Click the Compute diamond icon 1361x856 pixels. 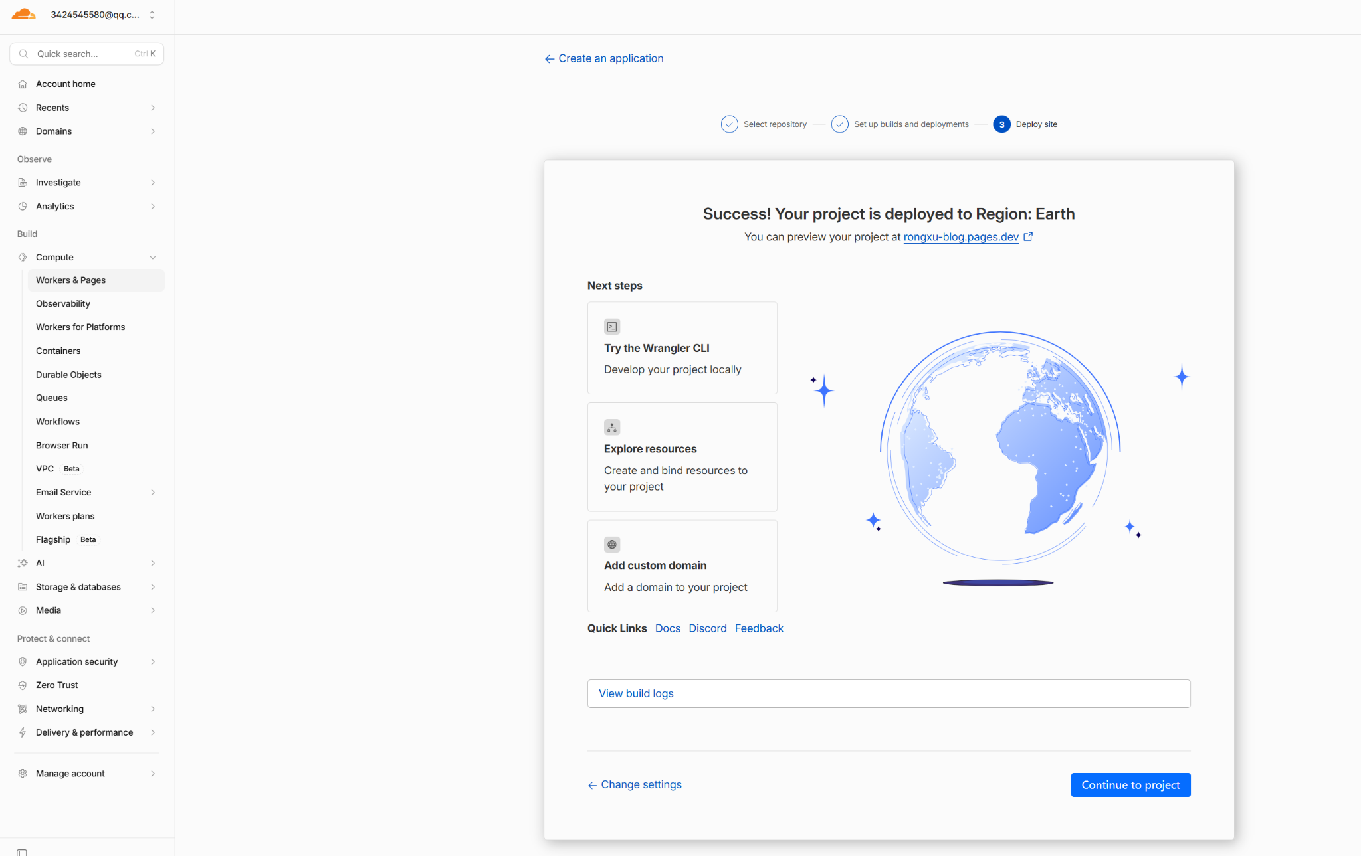pyautogui.click(x=23, y=257)
